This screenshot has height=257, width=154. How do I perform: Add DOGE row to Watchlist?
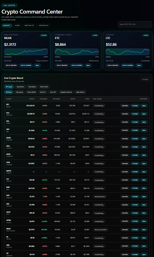point(125,139)
